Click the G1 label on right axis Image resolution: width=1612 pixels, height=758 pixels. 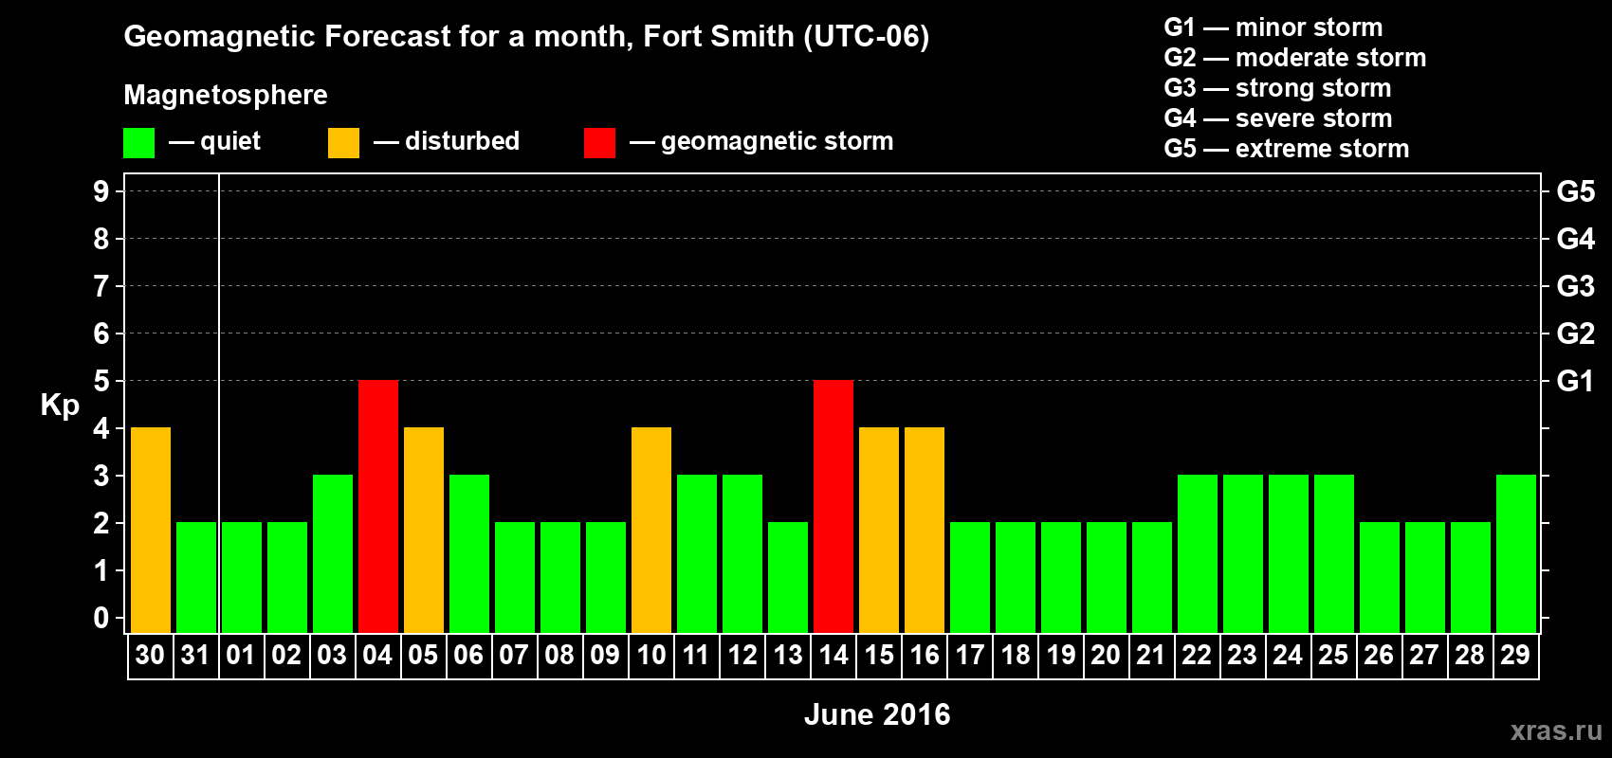coord(1576,381)
